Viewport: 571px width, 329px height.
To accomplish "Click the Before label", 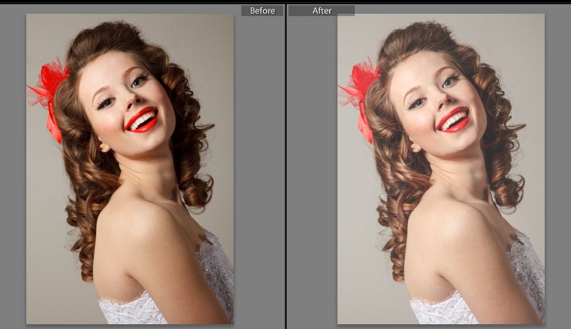I will (x=262, y=11).
